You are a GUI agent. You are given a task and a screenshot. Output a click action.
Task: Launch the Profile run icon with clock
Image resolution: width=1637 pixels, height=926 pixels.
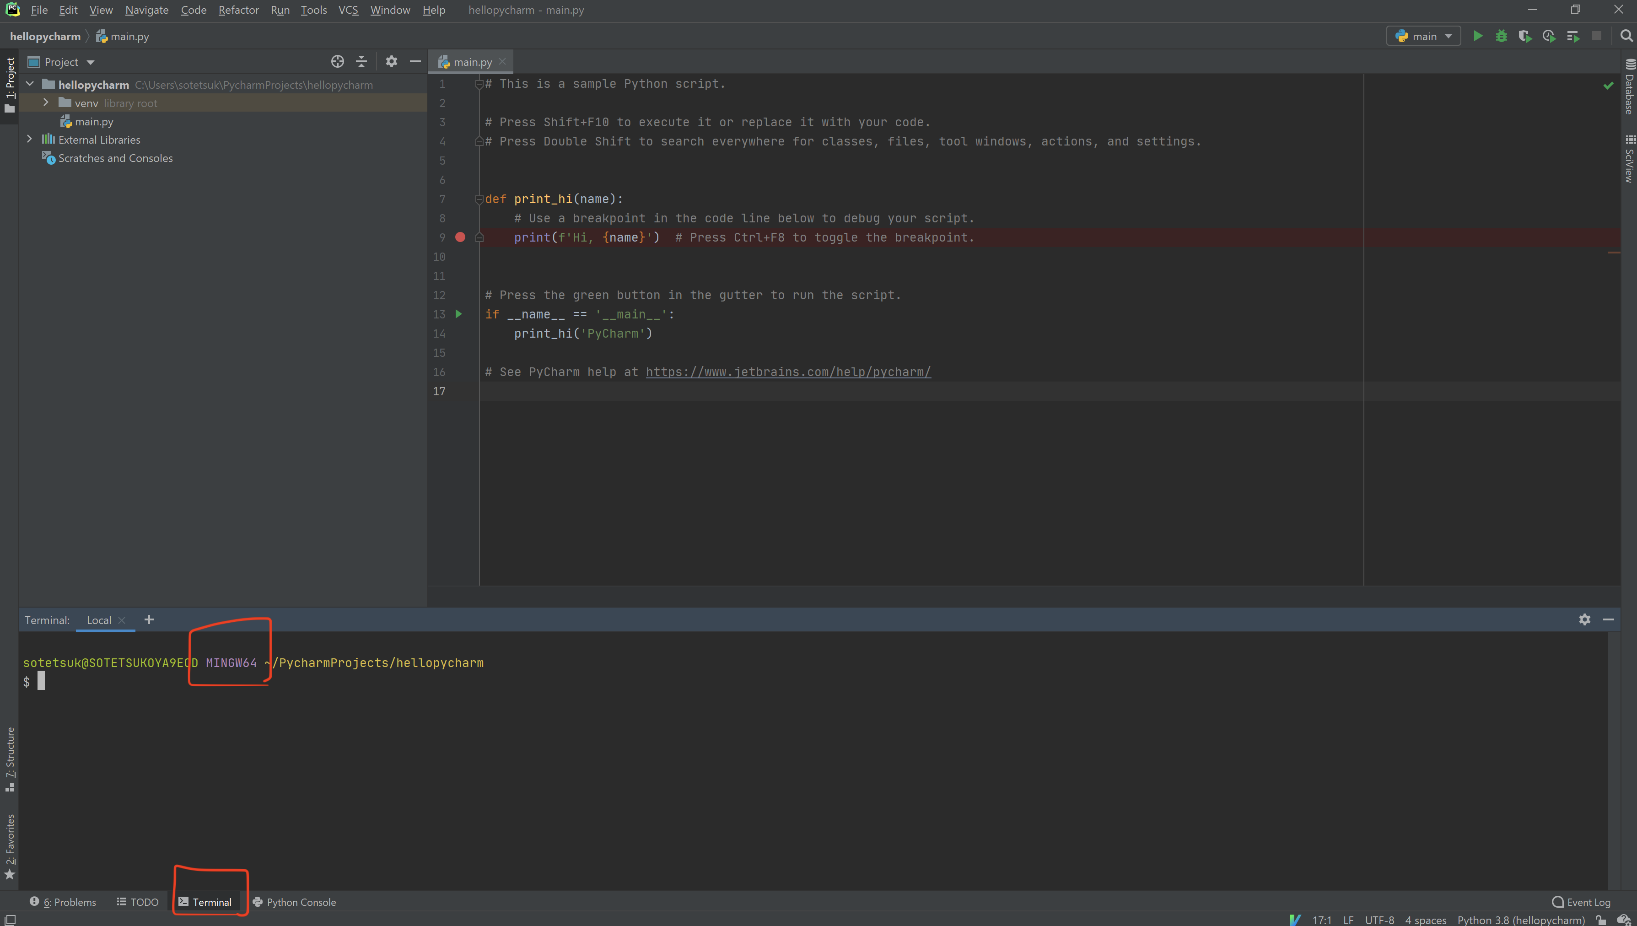coord(1549,36)
